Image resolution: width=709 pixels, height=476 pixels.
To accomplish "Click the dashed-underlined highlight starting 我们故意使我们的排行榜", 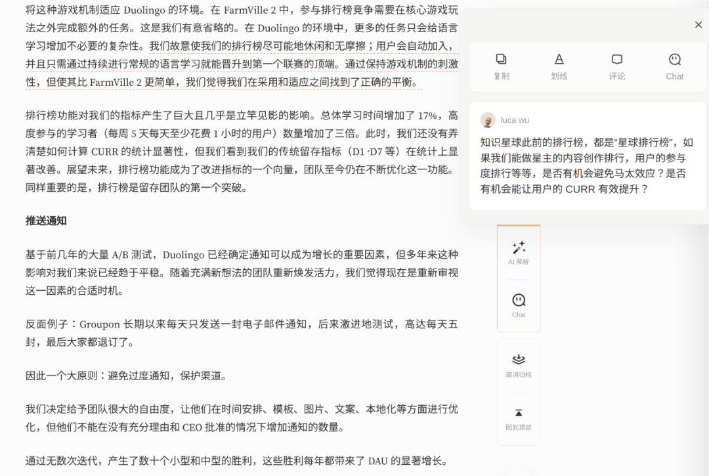I will [242, 64].
